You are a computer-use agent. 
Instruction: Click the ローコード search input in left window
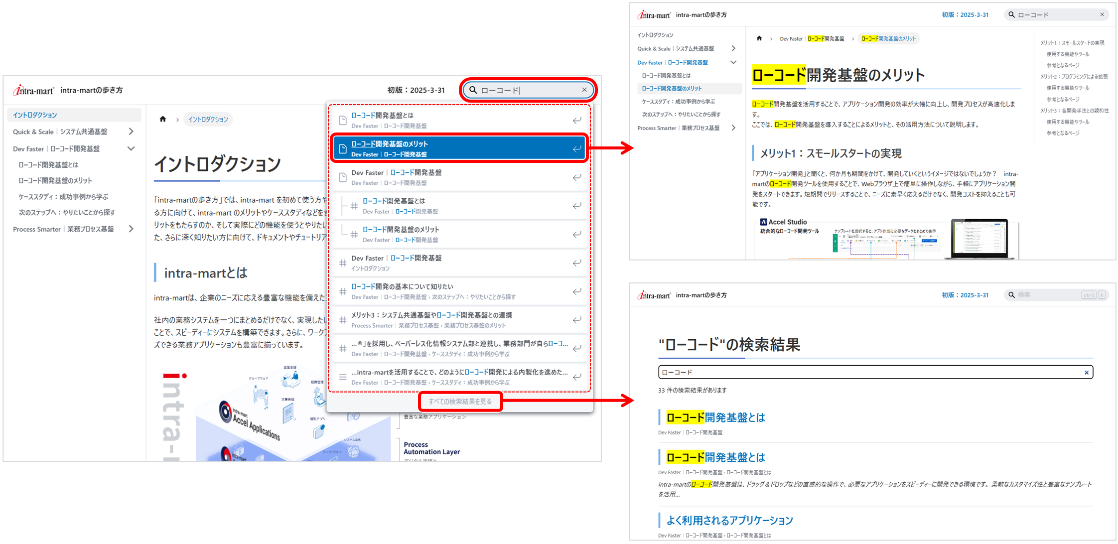[529, 90]
